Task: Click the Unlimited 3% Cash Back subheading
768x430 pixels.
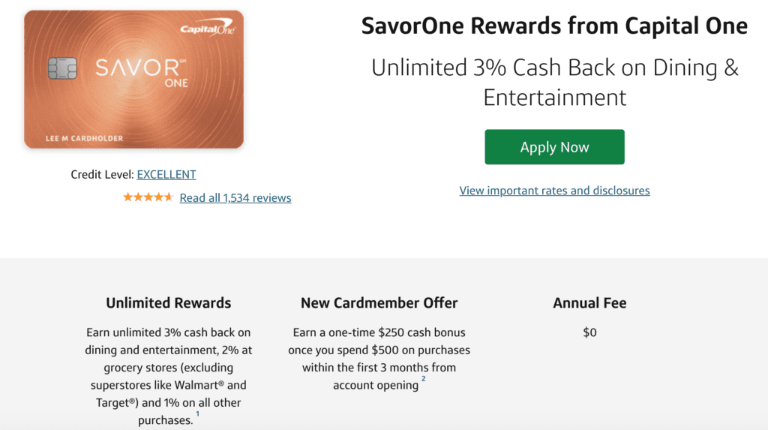Action: pos(554,83)
